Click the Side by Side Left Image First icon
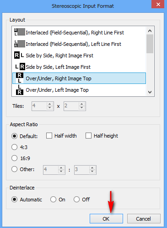This screenshot has width=167, height=228. 20,67
